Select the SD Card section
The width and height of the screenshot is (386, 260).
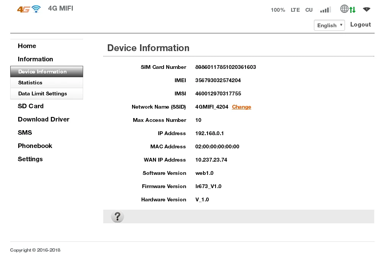(x=31, y=106)
